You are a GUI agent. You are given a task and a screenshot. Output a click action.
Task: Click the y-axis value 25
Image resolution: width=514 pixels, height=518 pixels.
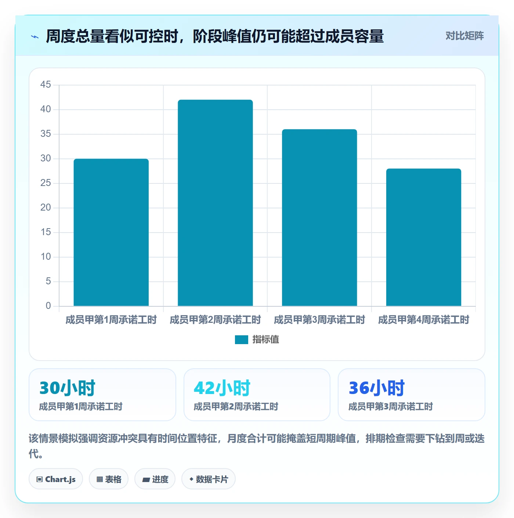[46, 183]
